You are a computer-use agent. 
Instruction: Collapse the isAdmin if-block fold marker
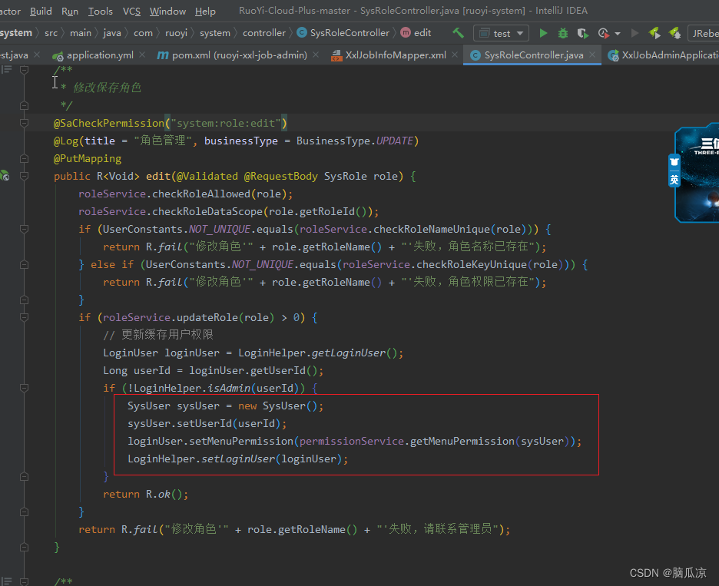tap(25, 388)
